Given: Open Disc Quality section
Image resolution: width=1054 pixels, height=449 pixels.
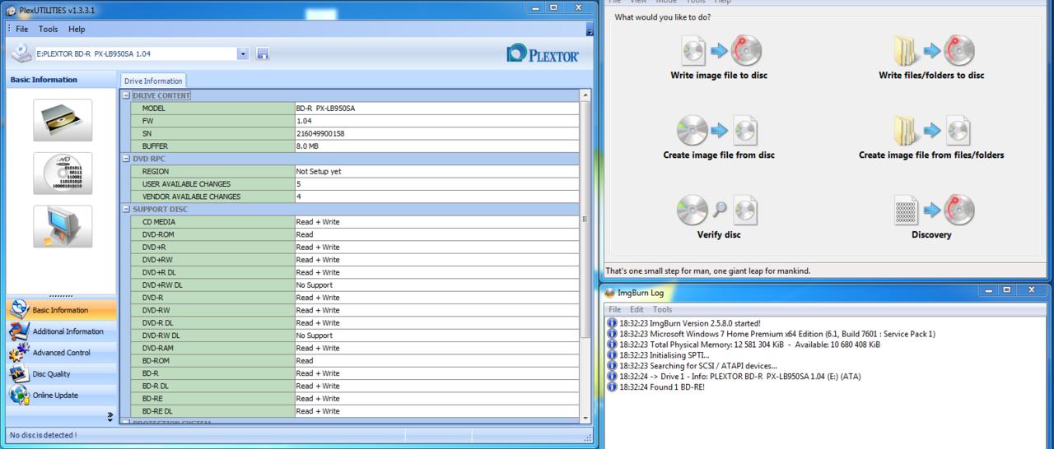Looking at the screenshot, I should [51, 374].
